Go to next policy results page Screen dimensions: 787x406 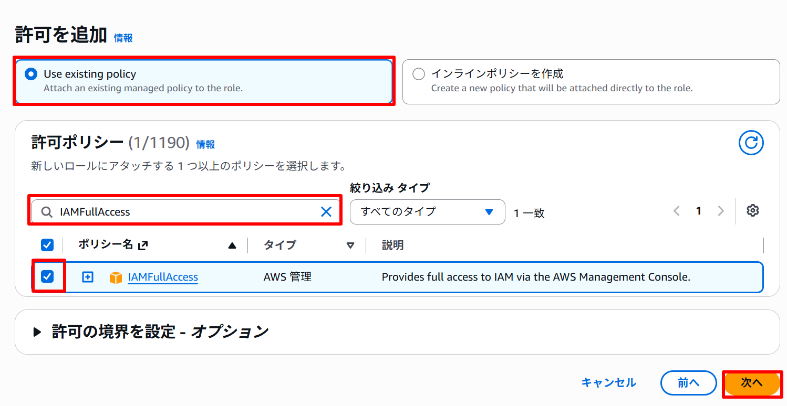coord(721,211)
